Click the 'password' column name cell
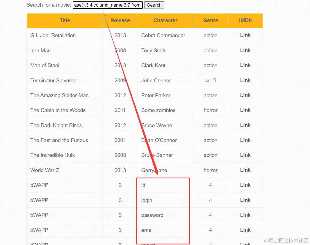This screenshot has height=245, width=310. point(165,215)
